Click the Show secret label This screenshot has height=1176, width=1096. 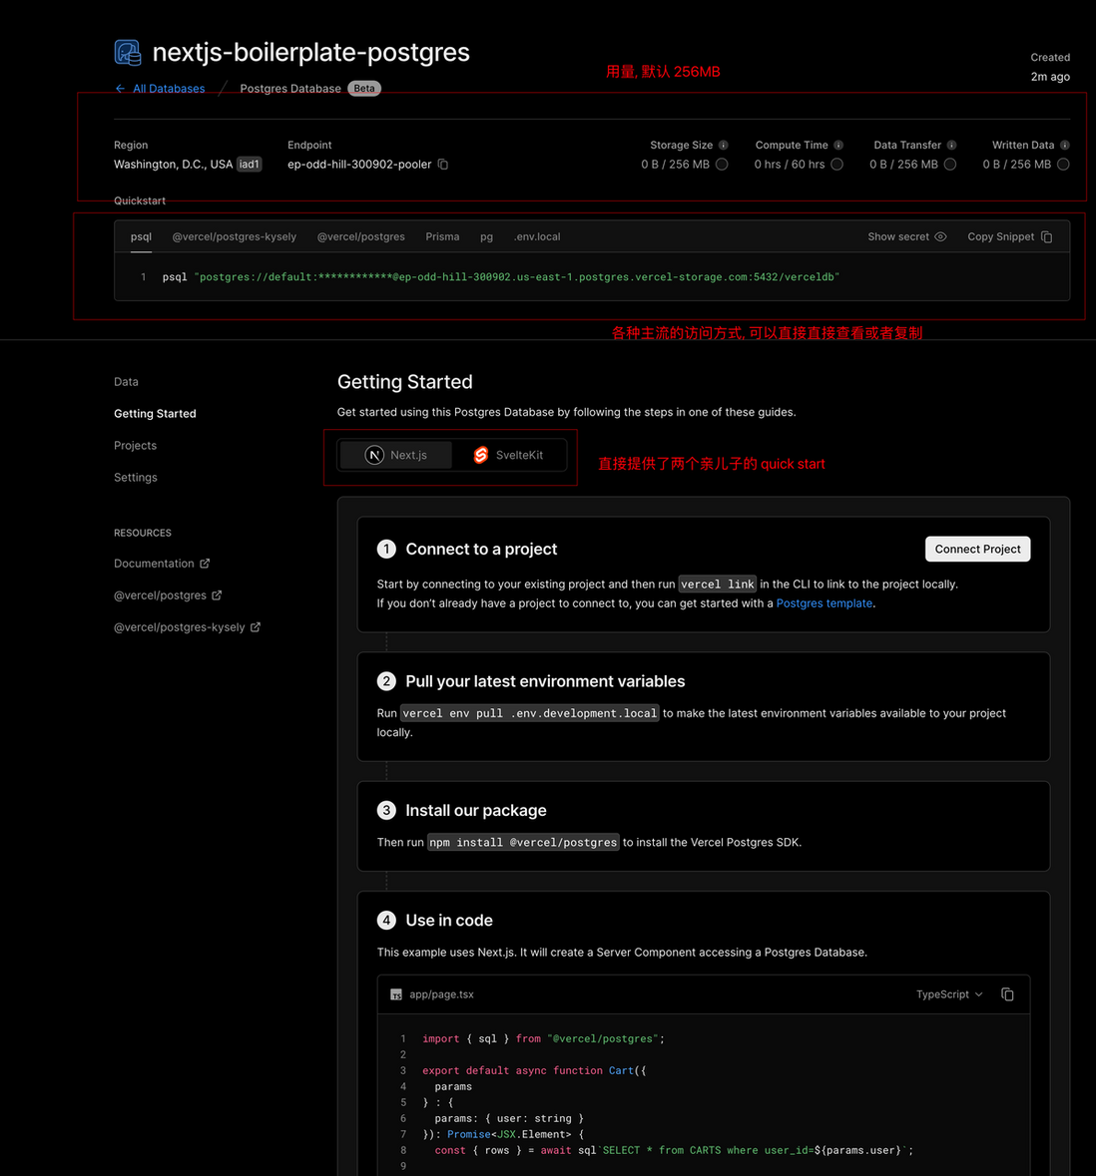click(898, 236)
